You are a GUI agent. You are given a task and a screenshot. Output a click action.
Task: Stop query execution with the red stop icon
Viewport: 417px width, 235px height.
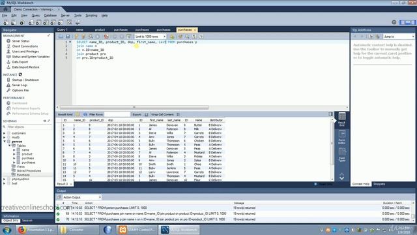pyautogui.click(x=106, y=37)
